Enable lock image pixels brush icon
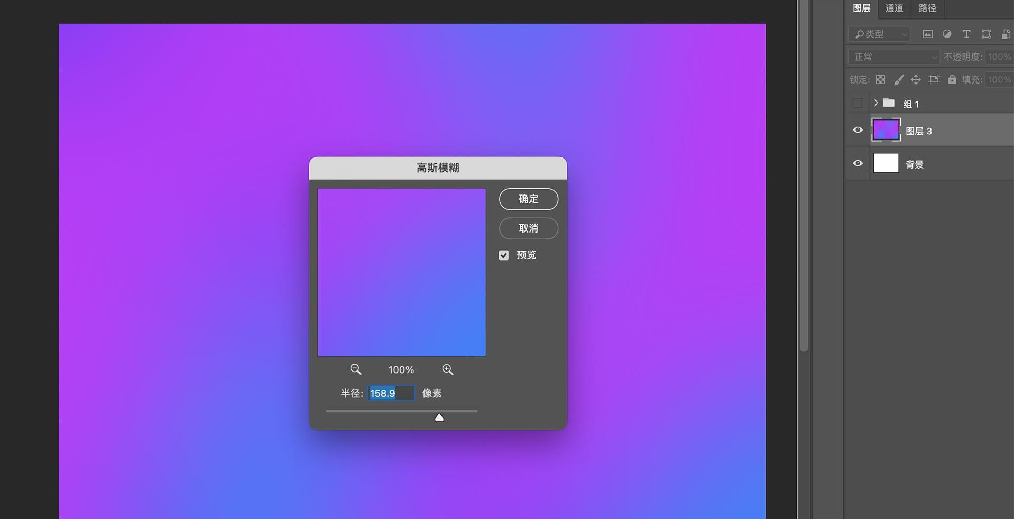1014x519 pixels. pyautogui.click(x=899, y=80)
